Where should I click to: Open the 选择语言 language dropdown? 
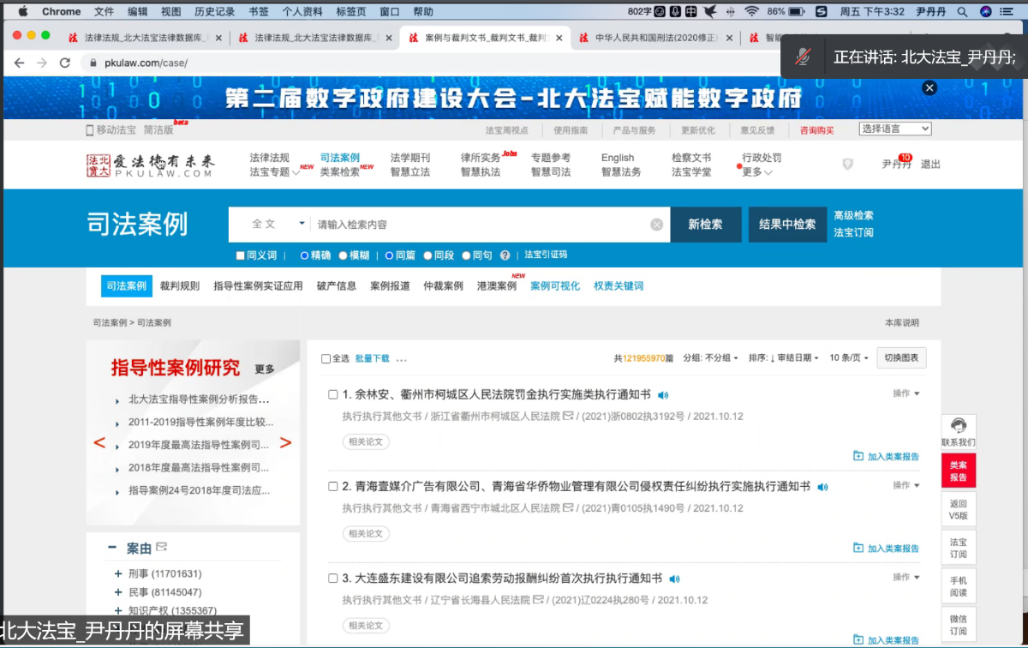tap(895, 129)
